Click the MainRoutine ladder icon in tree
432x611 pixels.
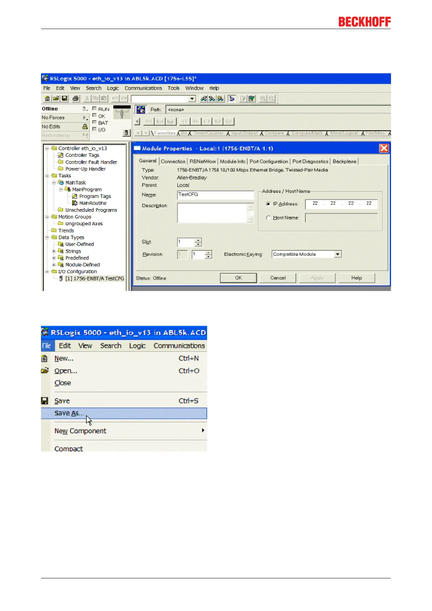tap(75, 203)
